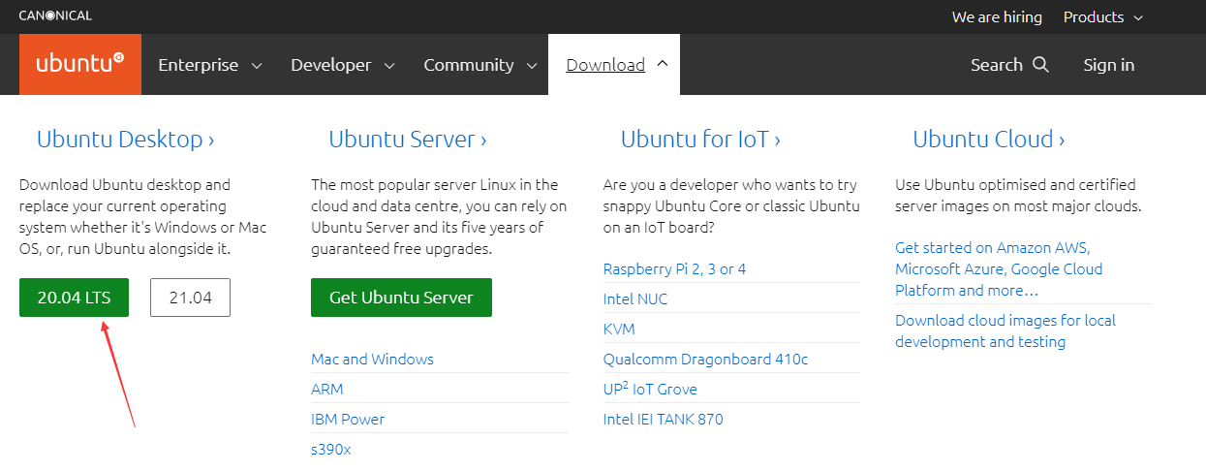Download Ubuntu 20.04 LTS
This screenshot has height=471, width=1206.
point(74,298)
